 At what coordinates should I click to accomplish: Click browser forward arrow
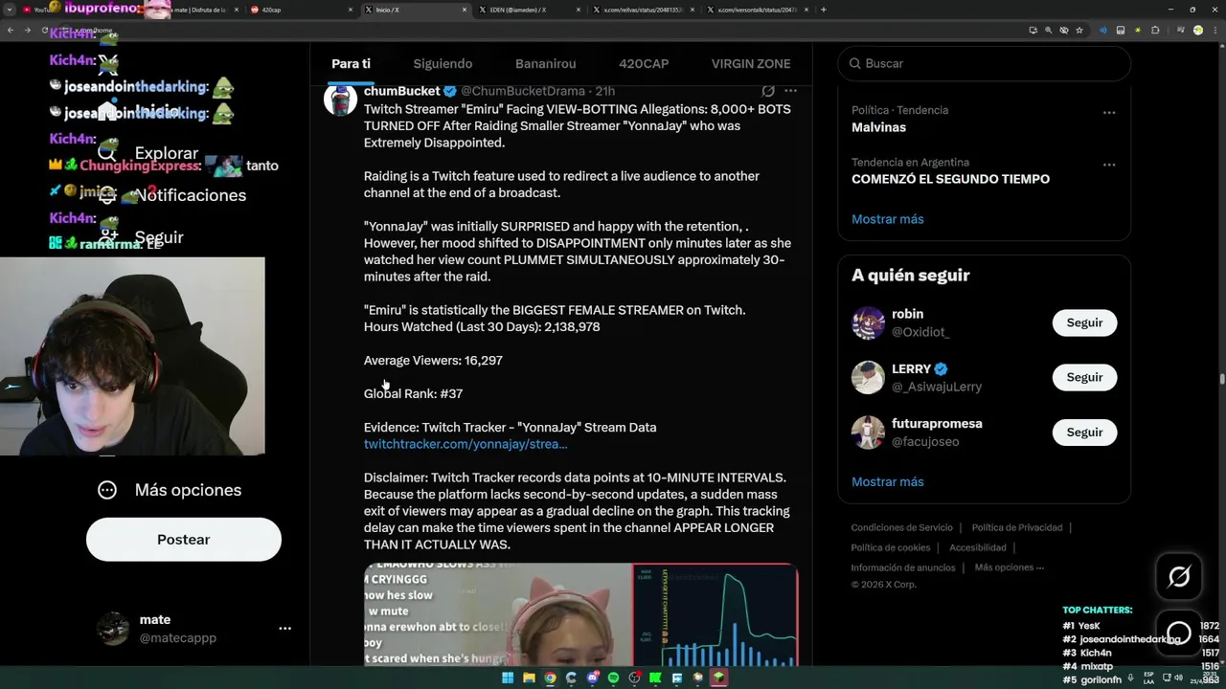(27, 30)
